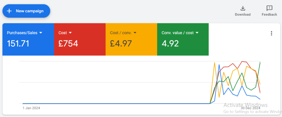Click the green line's final peak at chart edge

click(260, 62)
